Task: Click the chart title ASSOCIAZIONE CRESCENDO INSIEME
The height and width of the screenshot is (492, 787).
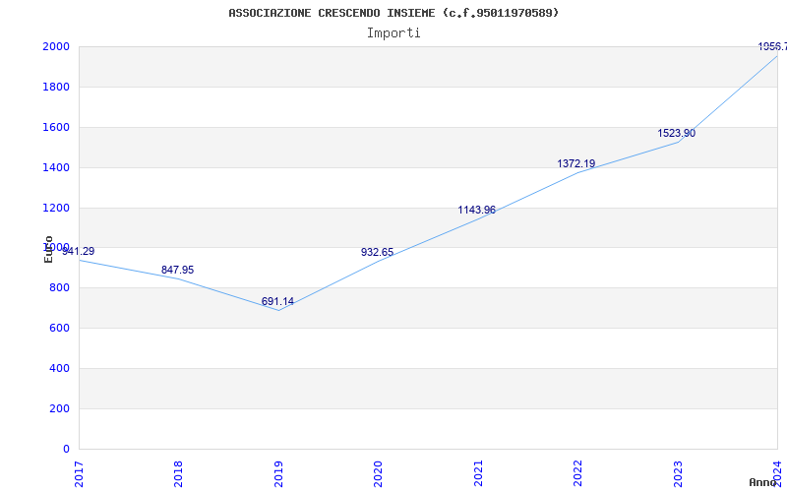Action: coord(393,13)
